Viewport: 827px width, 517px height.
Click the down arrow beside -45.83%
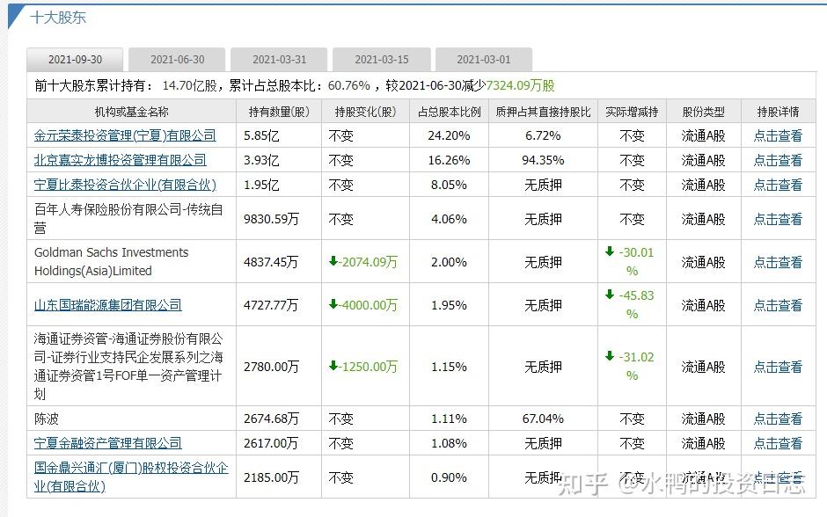tap(610, 295)
